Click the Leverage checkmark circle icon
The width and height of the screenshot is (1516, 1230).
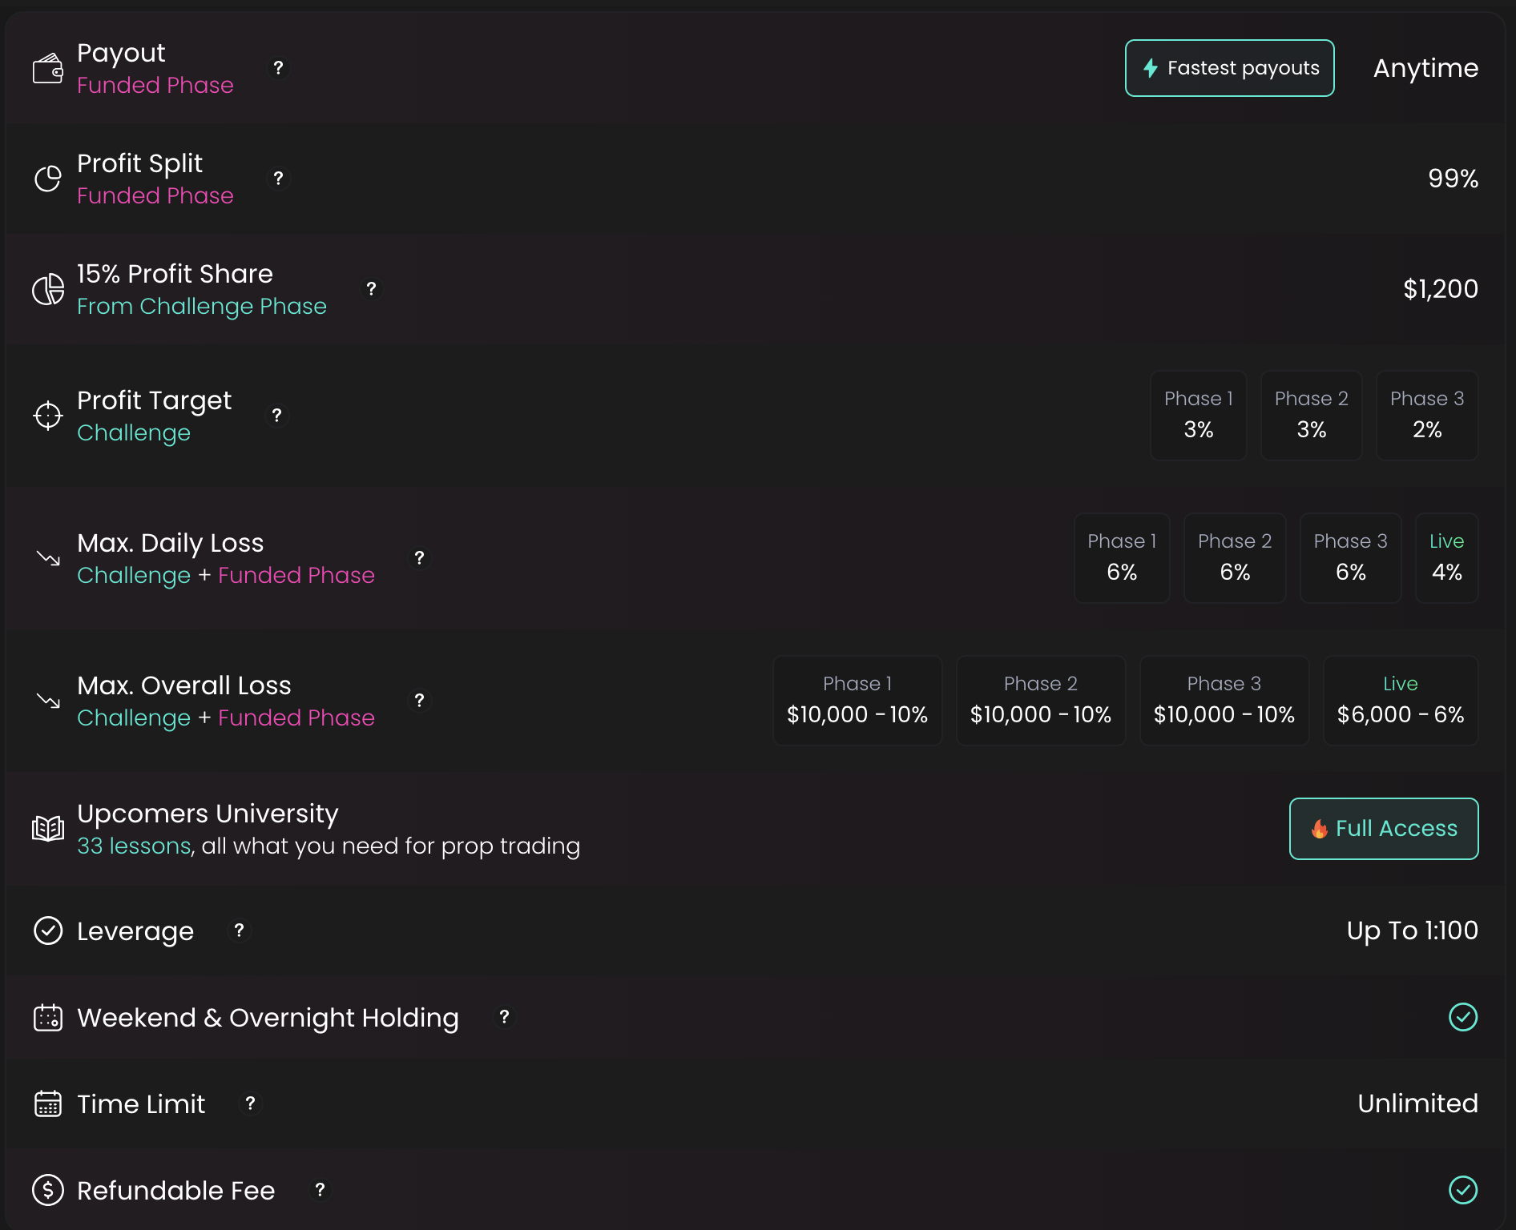(x=48, y=931)
